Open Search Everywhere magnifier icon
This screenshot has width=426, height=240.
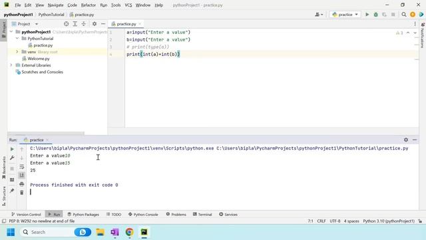tap(404, 15)
